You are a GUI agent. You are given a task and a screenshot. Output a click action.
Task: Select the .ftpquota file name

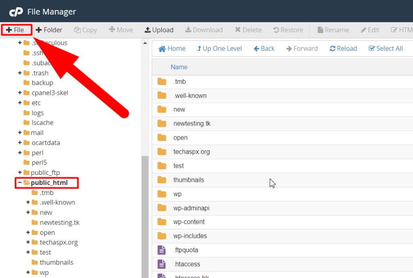pos(186,250)
